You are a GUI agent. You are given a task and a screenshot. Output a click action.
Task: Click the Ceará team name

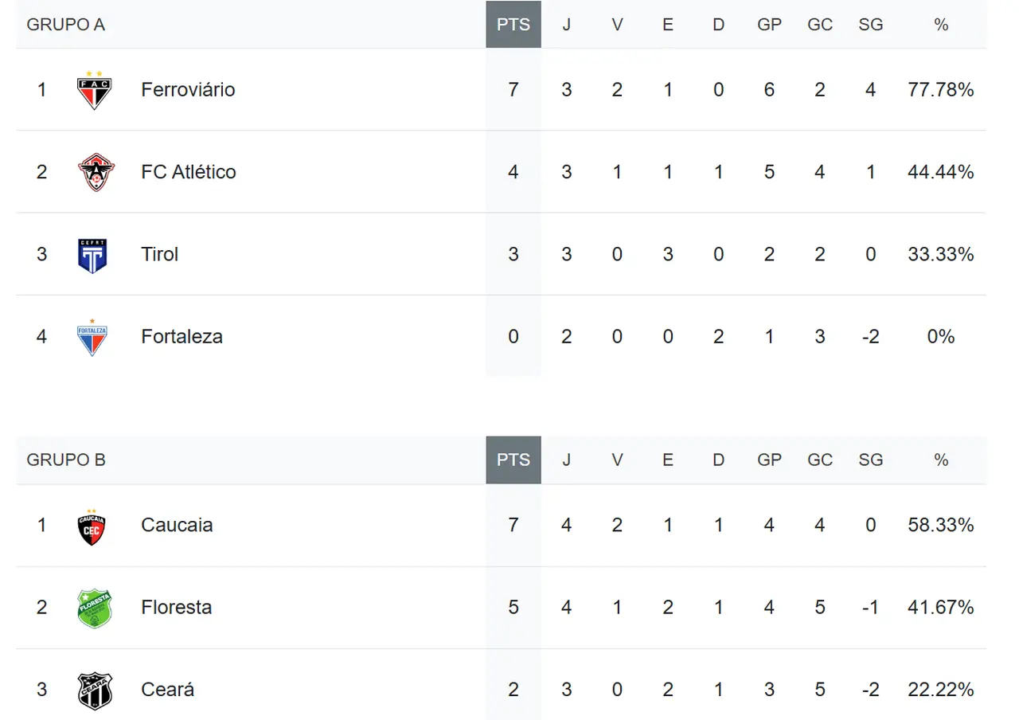(x=167, y=690)
